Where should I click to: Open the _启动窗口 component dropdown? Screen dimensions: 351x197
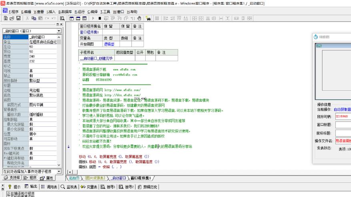(x=59, y=31)
